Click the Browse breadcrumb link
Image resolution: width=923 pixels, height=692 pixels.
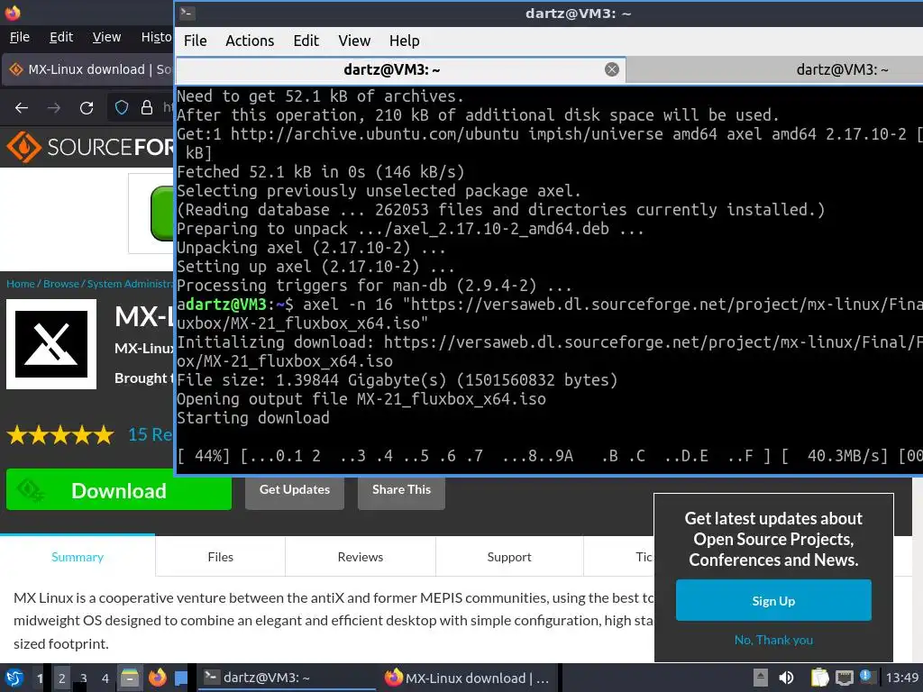coord(60,284)
